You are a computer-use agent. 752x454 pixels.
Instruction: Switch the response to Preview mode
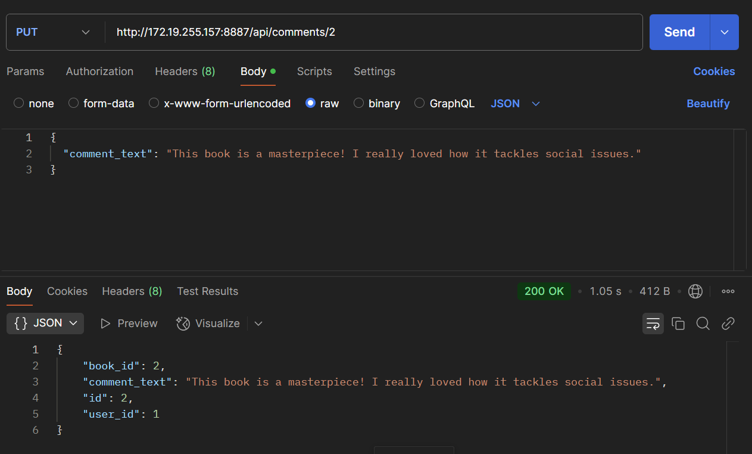click(x=129, y=324)
